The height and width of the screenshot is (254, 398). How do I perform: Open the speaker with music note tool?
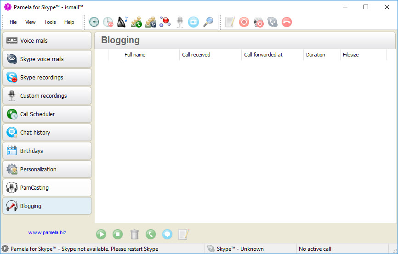click(x=122, y=22)
